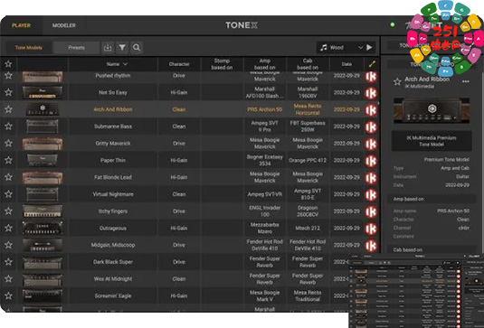Favorite Arch And Ribbon in details panel
The width and height of the screenshot is (484, 328).
[x=397, y=81]
